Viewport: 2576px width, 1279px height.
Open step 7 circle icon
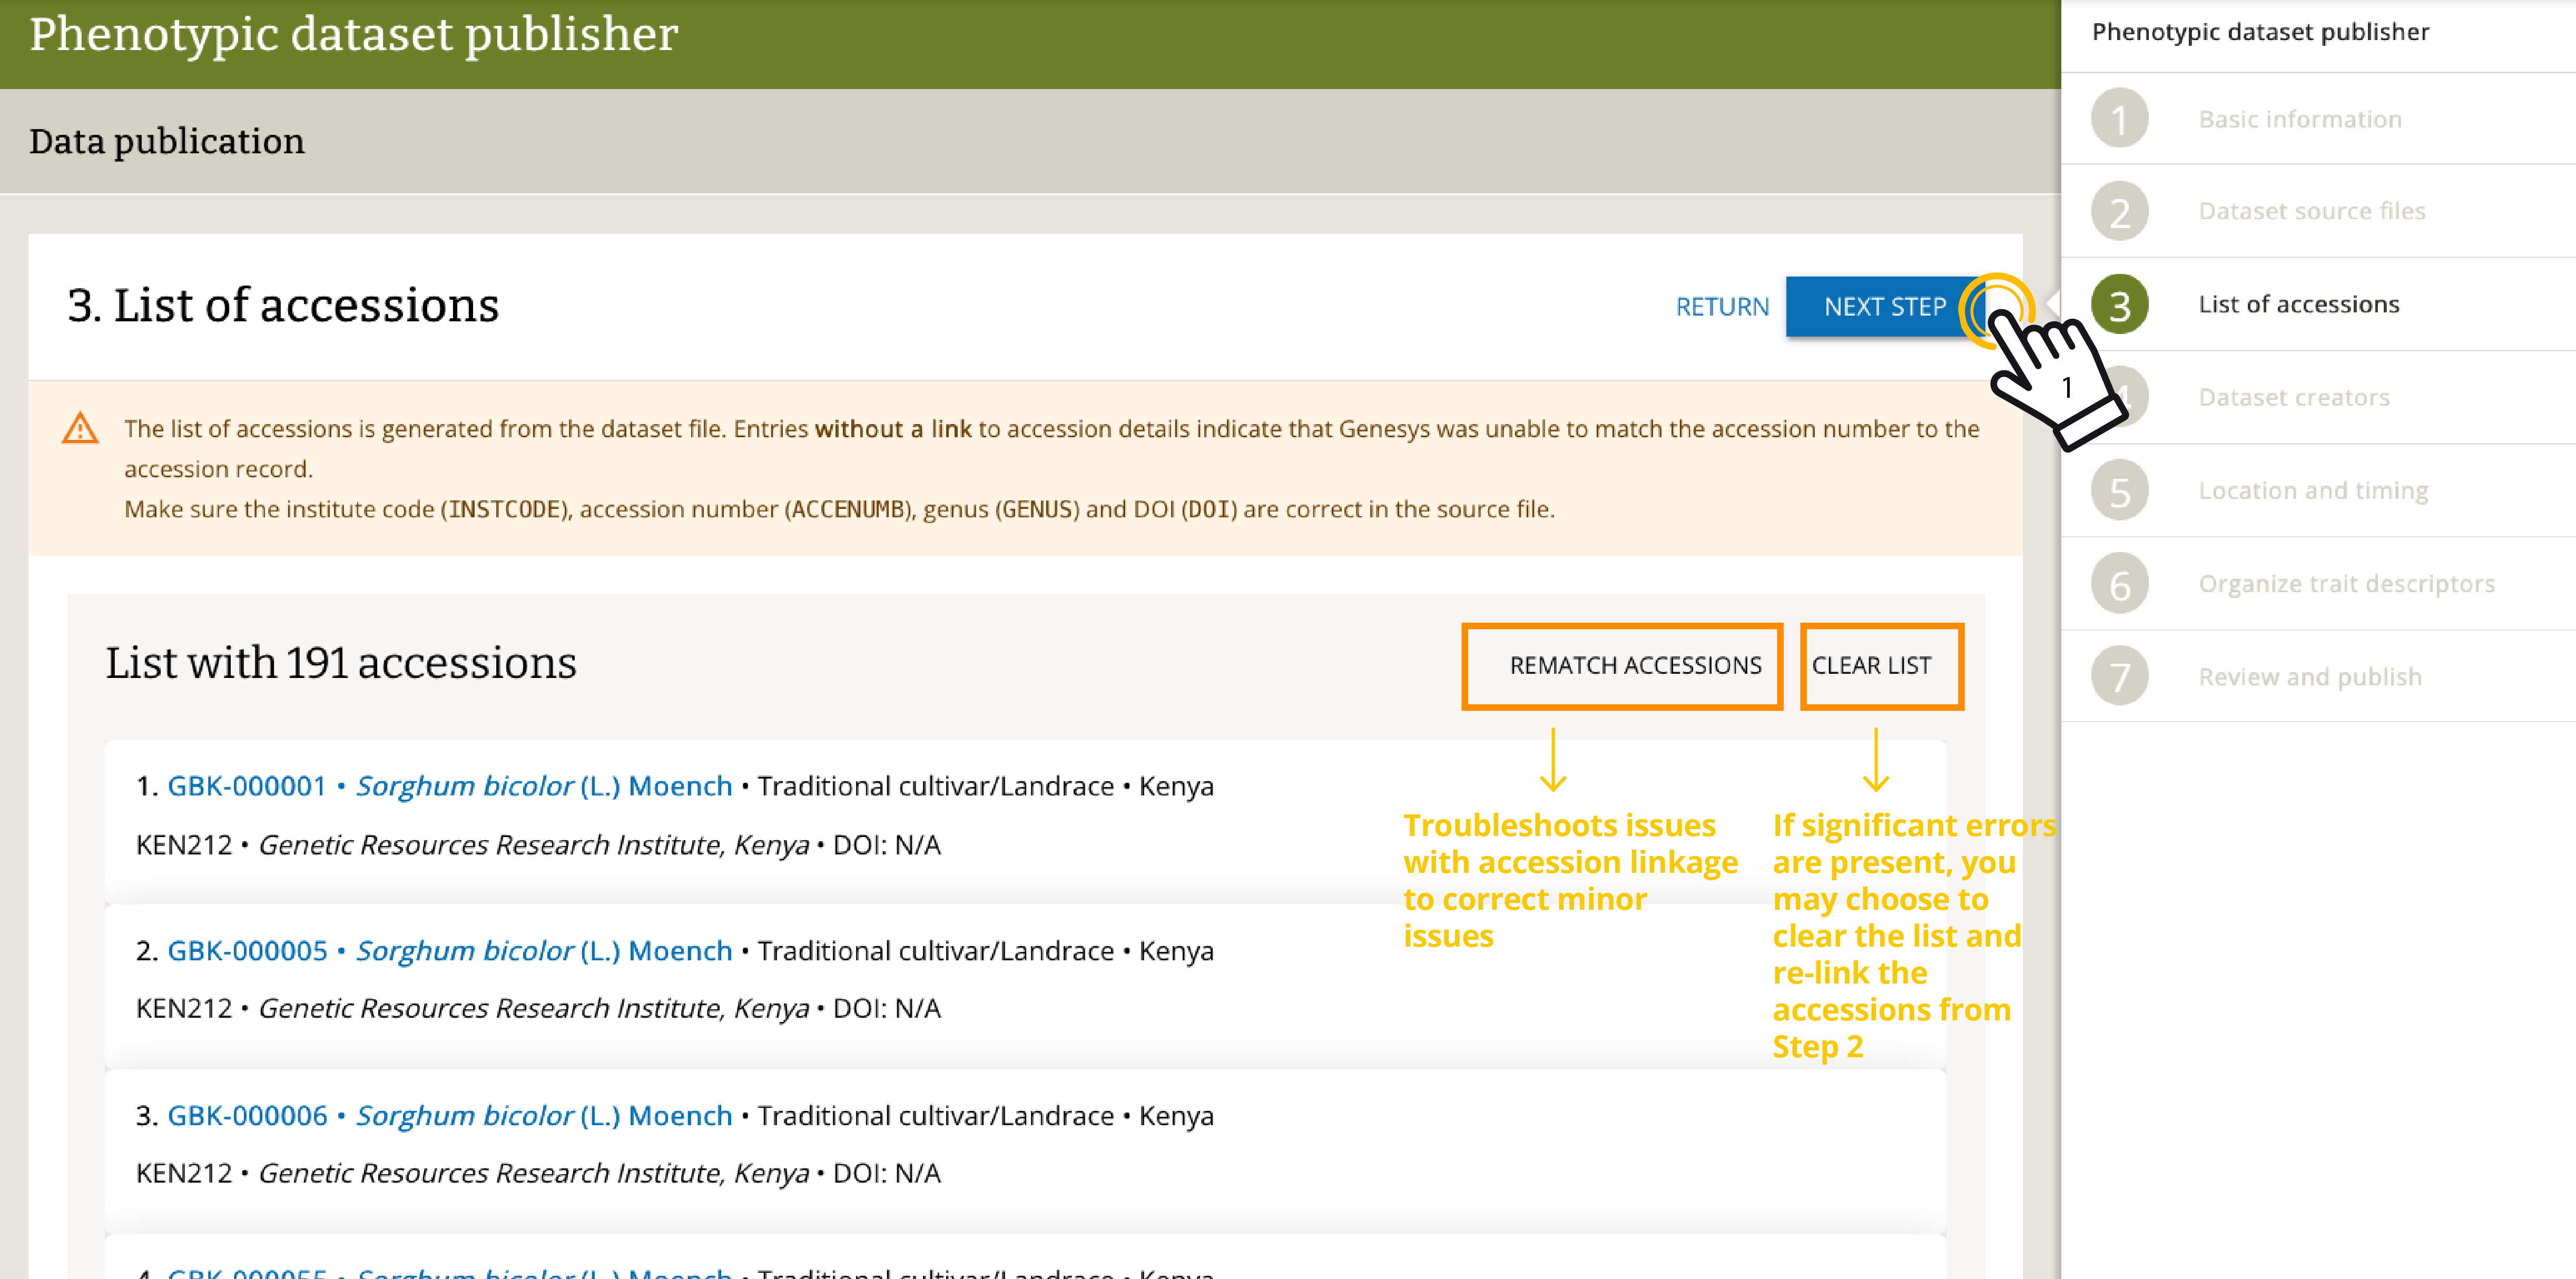click(2119, 676)
